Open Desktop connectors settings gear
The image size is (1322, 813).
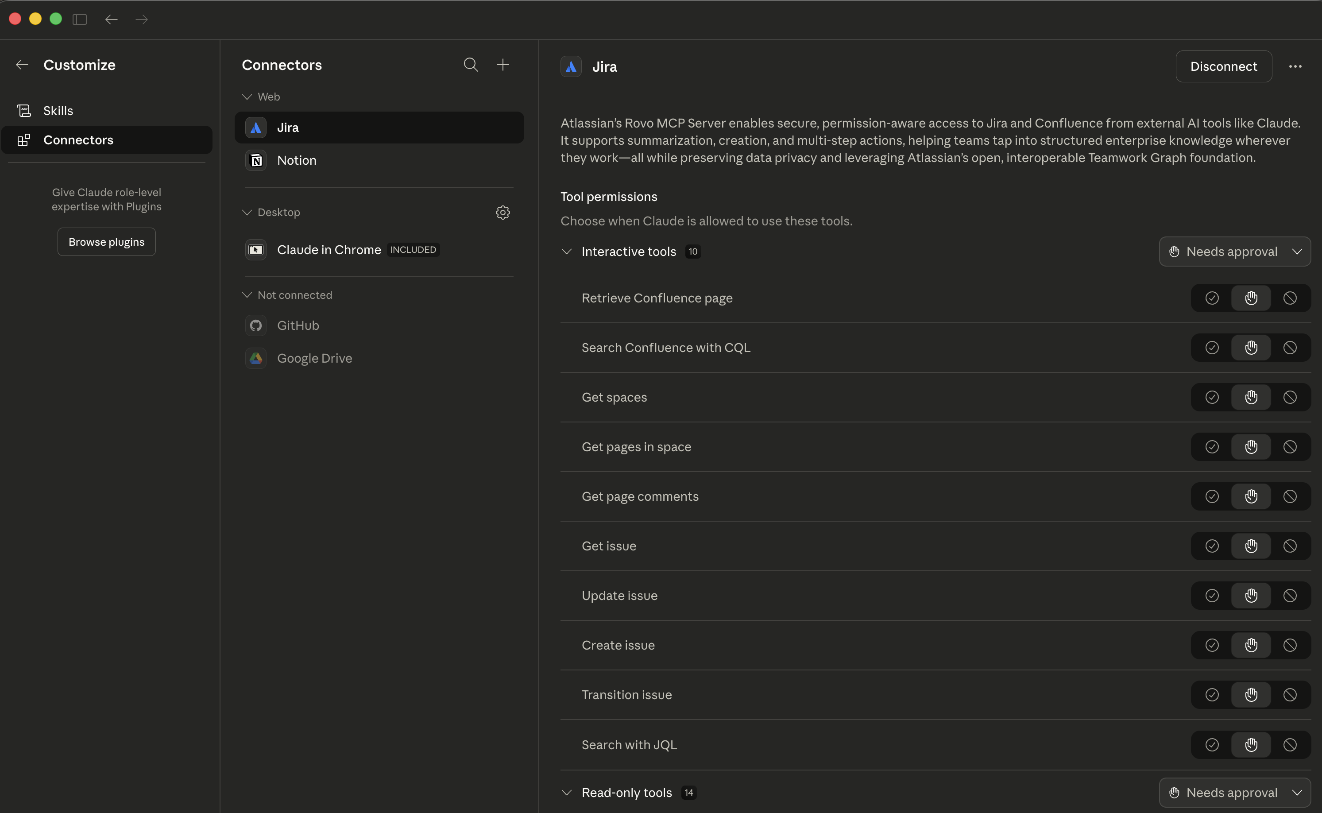[x=503, y=213]
